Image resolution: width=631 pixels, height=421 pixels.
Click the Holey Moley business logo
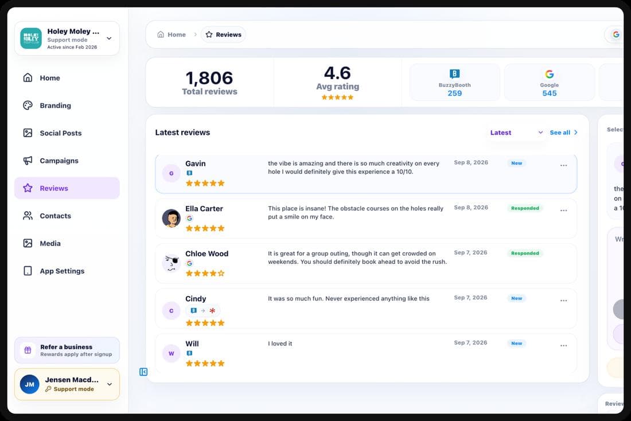(x=31, y=38)
